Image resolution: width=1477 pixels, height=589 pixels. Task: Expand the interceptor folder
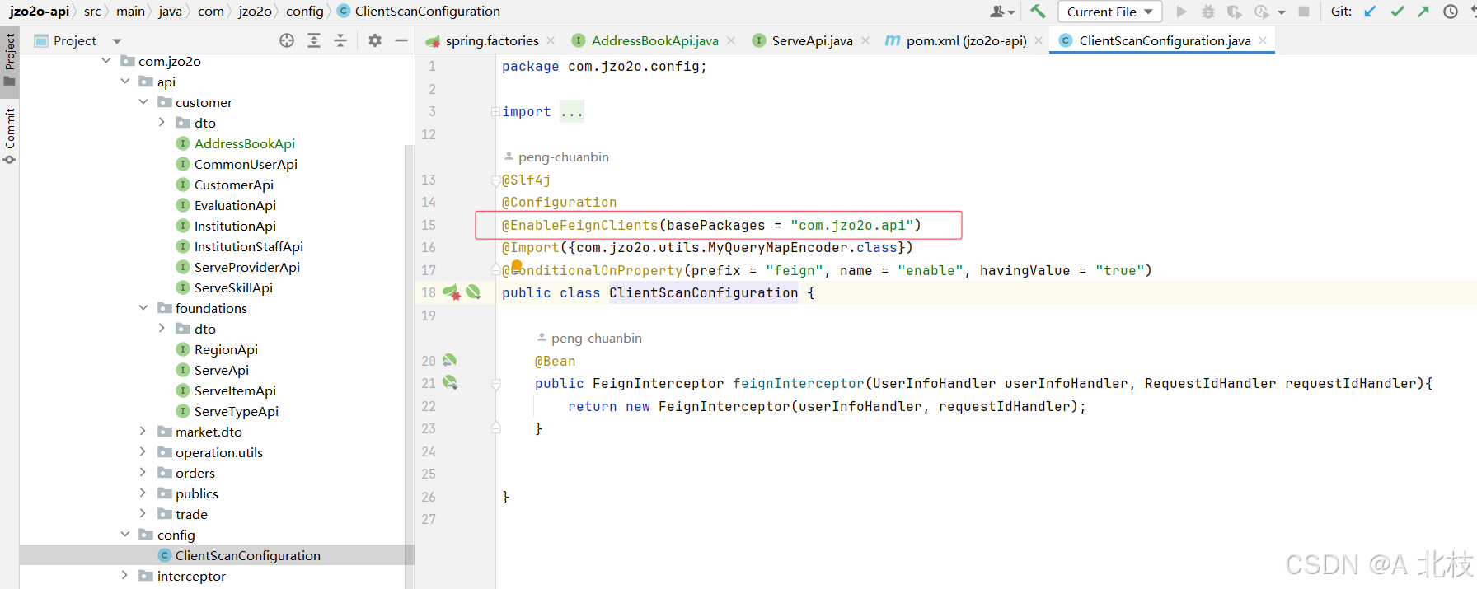(x=125, y=576)
